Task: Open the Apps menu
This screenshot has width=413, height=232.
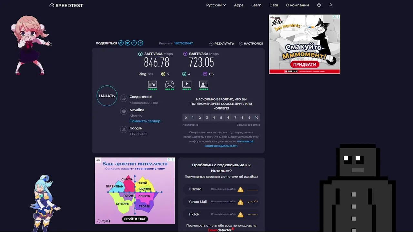Action: (x=239, y=5)
